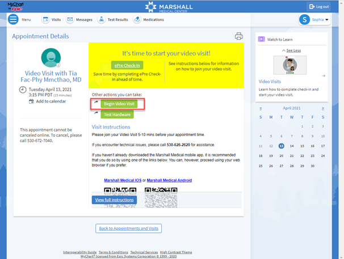Click the MyChart by Epic logo

15,6
